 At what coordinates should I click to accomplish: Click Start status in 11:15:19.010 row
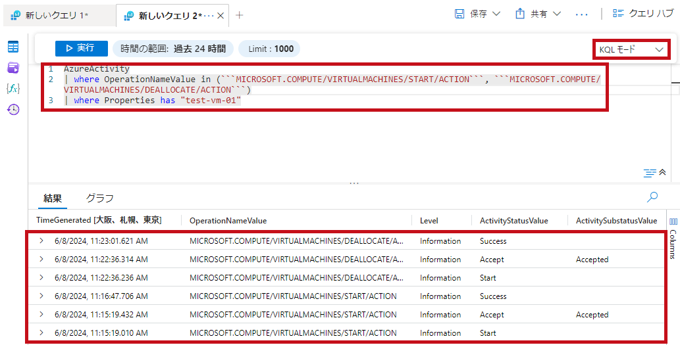pyautogui.click(x=488, y=333)
